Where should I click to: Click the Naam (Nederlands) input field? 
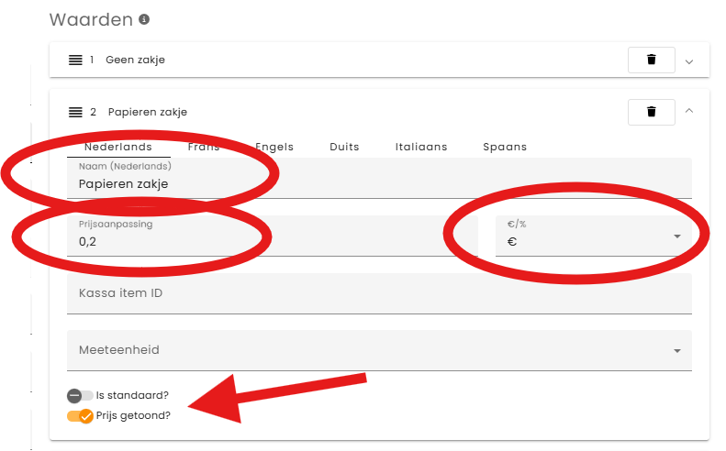(378, 183)
